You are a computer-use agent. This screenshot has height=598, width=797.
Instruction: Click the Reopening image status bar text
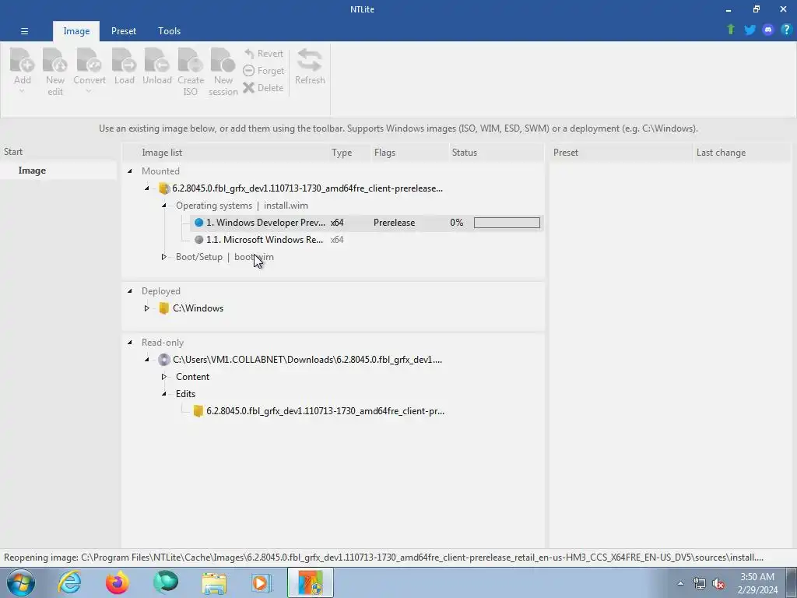(x=383, y=558)
